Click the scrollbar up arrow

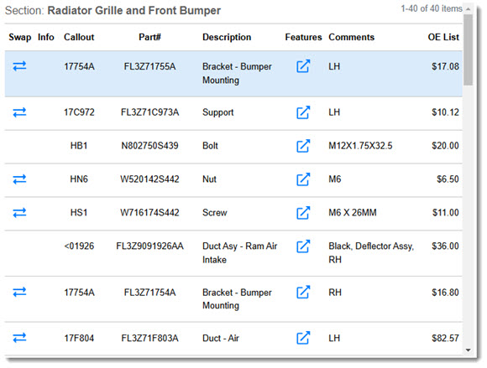(468, 9)
